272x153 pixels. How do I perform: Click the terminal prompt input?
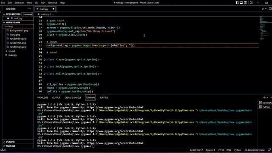93,146
